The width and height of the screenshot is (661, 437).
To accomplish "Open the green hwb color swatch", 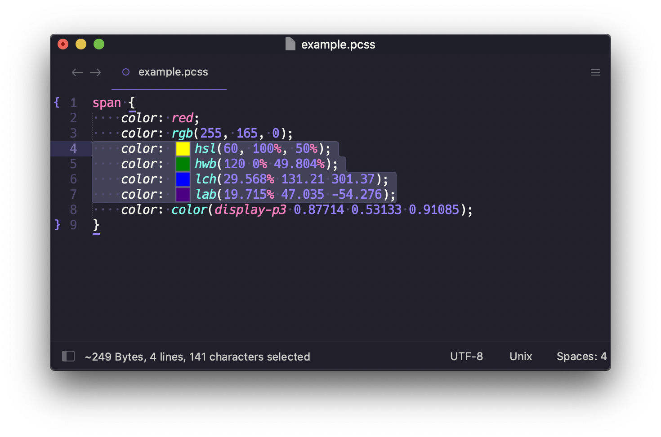I will 183,164.
